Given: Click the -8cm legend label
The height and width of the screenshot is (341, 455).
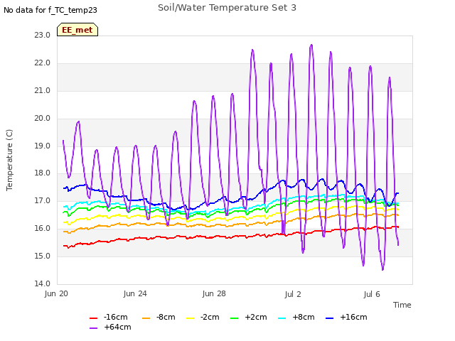Looking at the screenshot, I should pyautogui.click(x=166, y=318).
